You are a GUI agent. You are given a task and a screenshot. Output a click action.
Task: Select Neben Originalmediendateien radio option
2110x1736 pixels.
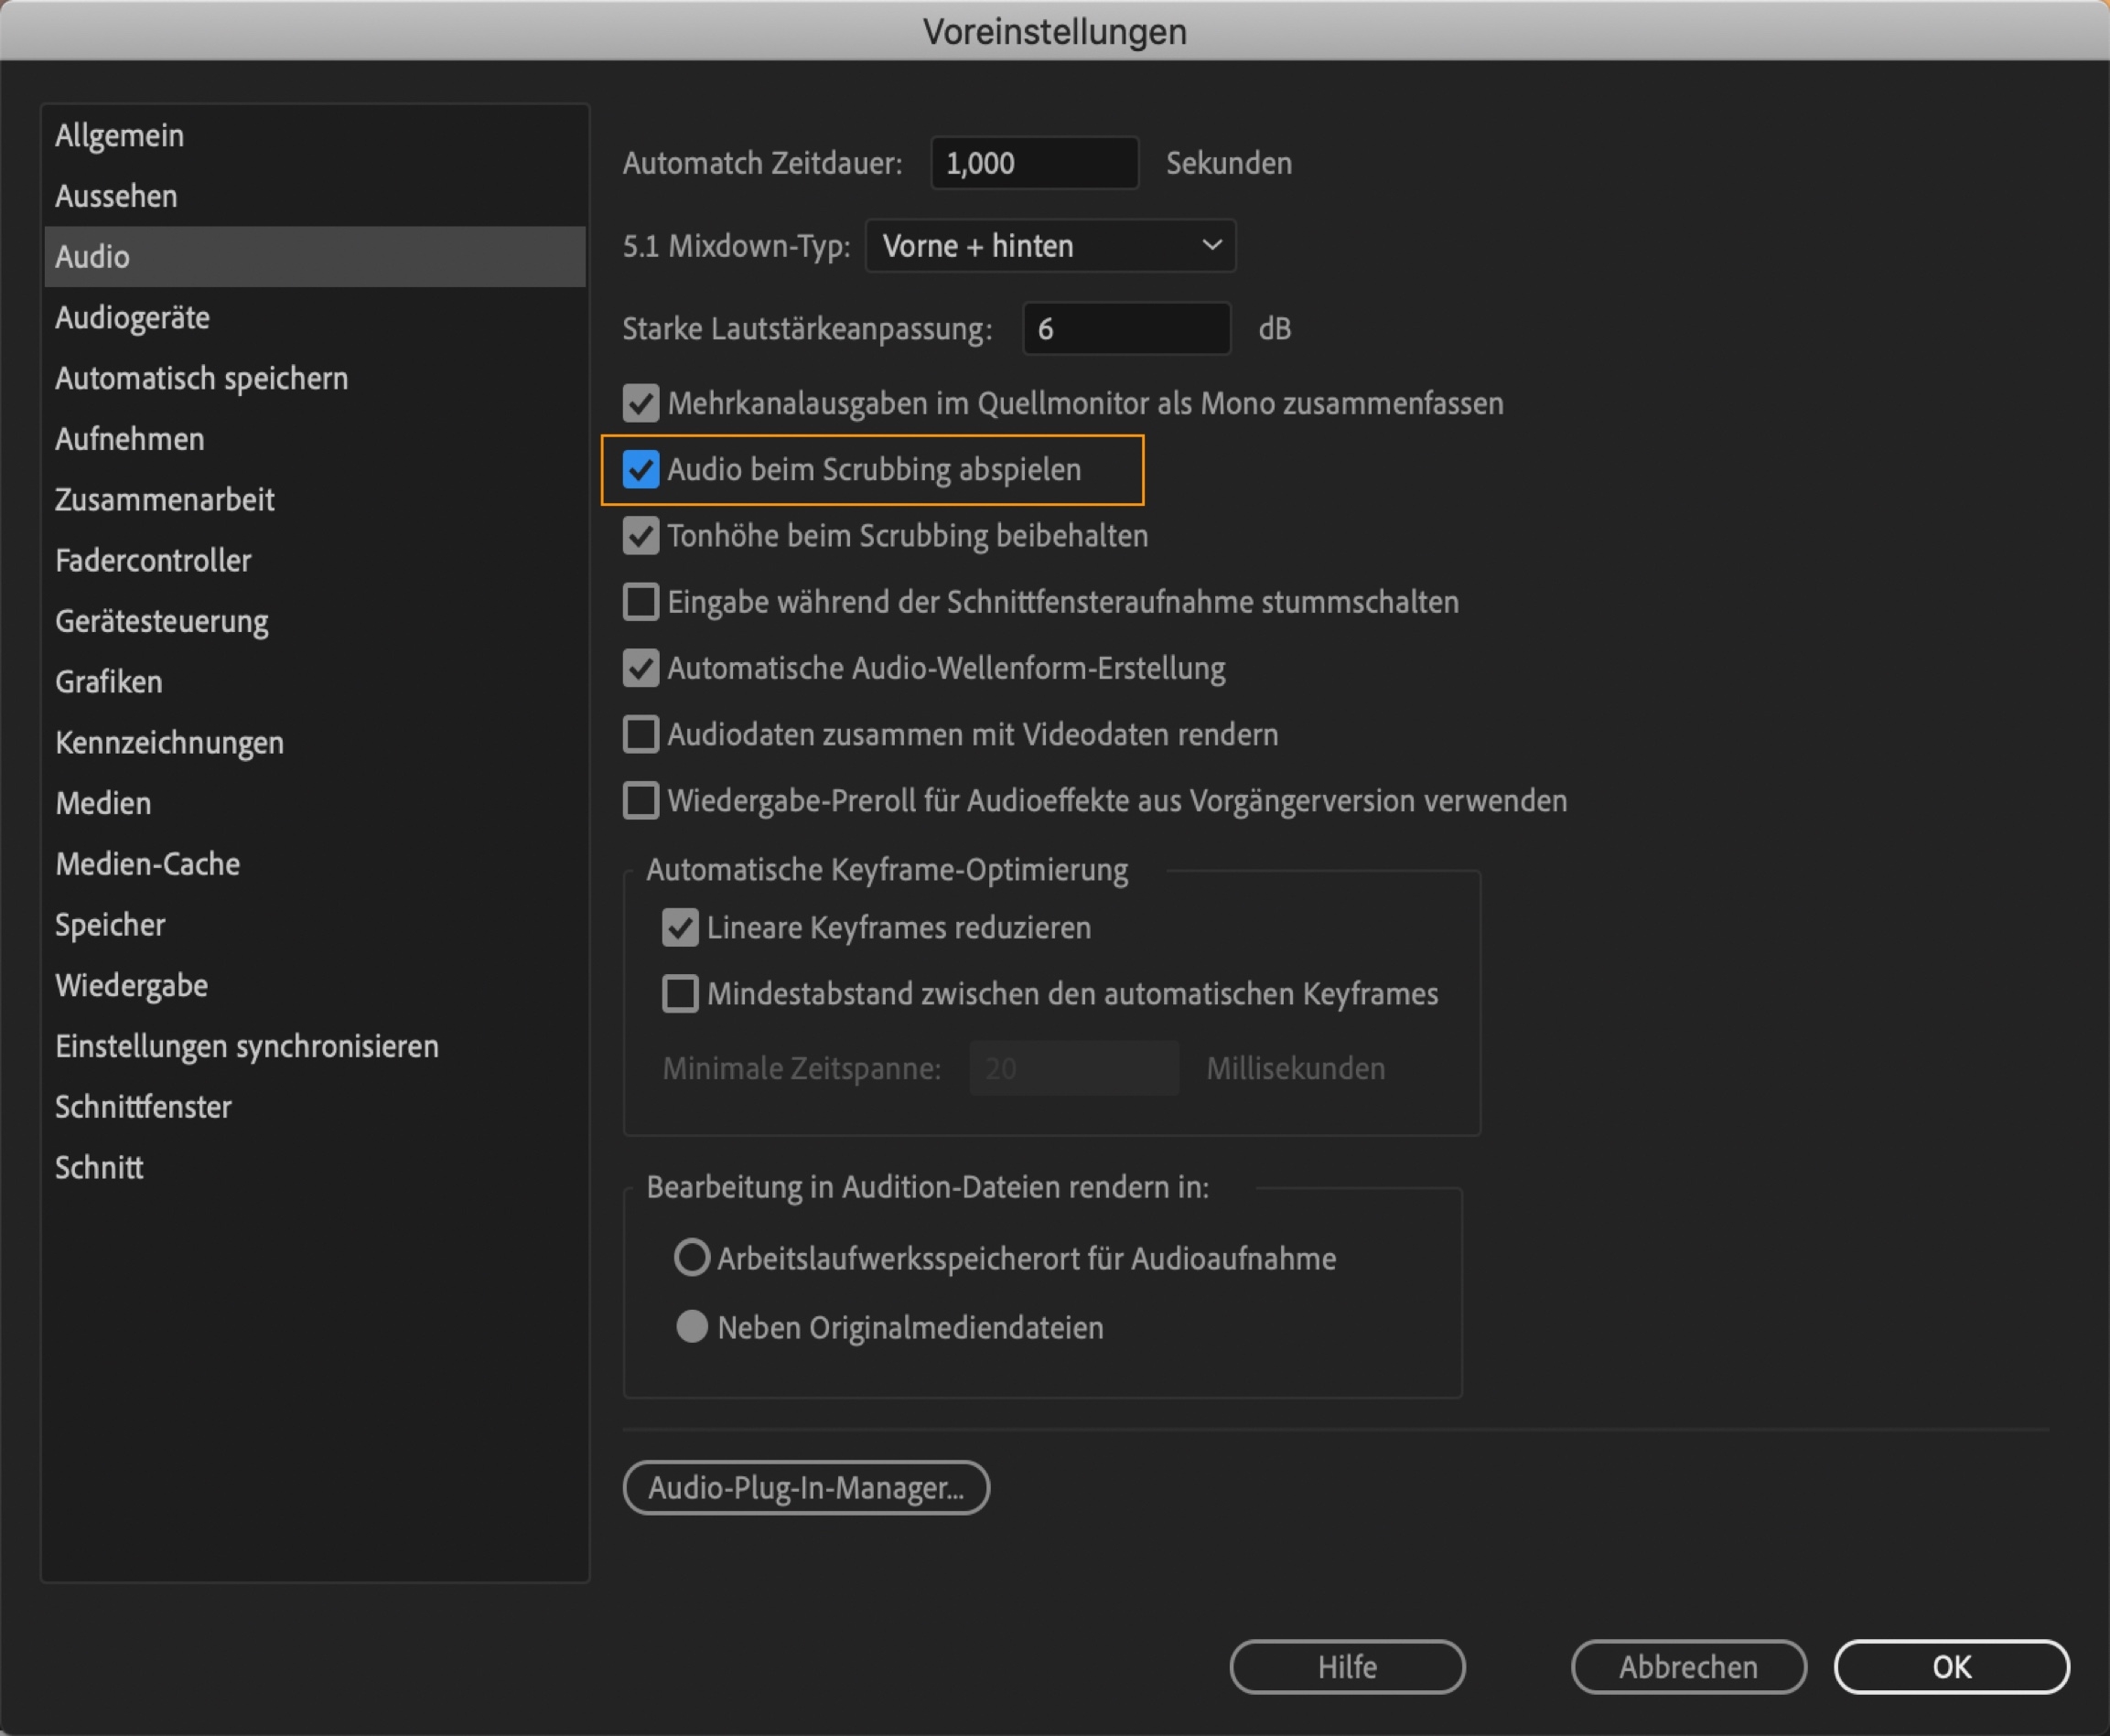[692, 1327]
